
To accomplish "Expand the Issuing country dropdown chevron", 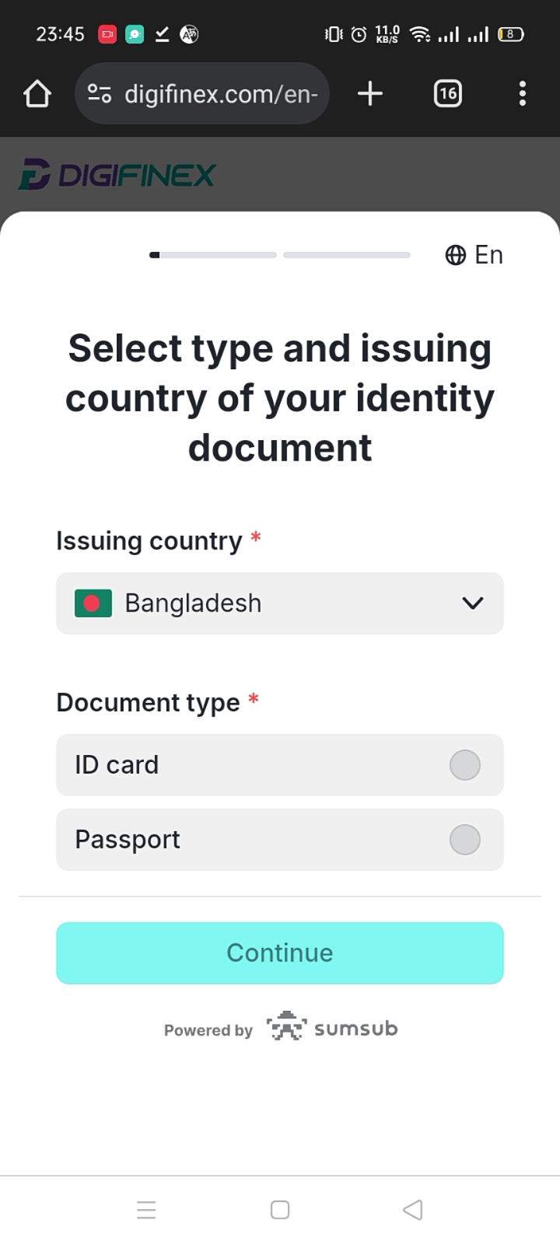I will (472, 603).
